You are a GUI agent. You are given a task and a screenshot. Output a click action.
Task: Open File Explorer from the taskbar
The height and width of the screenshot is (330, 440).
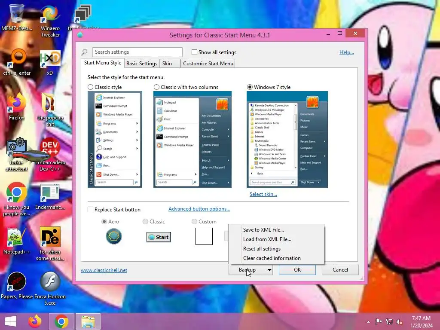coord(88,321)
